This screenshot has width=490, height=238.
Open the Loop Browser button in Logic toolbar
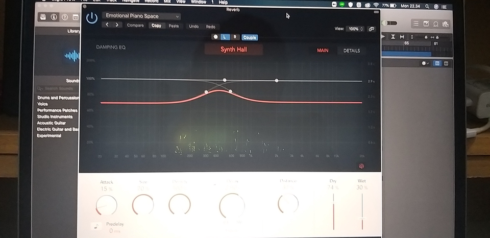(x=436, y=24)
